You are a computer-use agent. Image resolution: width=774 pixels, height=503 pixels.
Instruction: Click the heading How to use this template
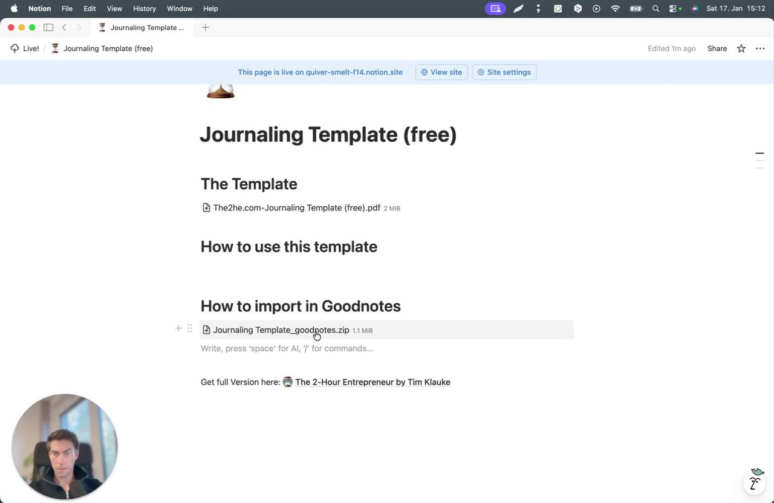point(288,247)
